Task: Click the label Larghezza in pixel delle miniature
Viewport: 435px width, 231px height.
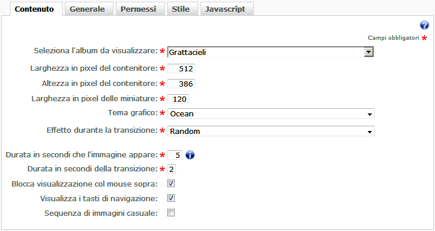Action: pos(95,99)
